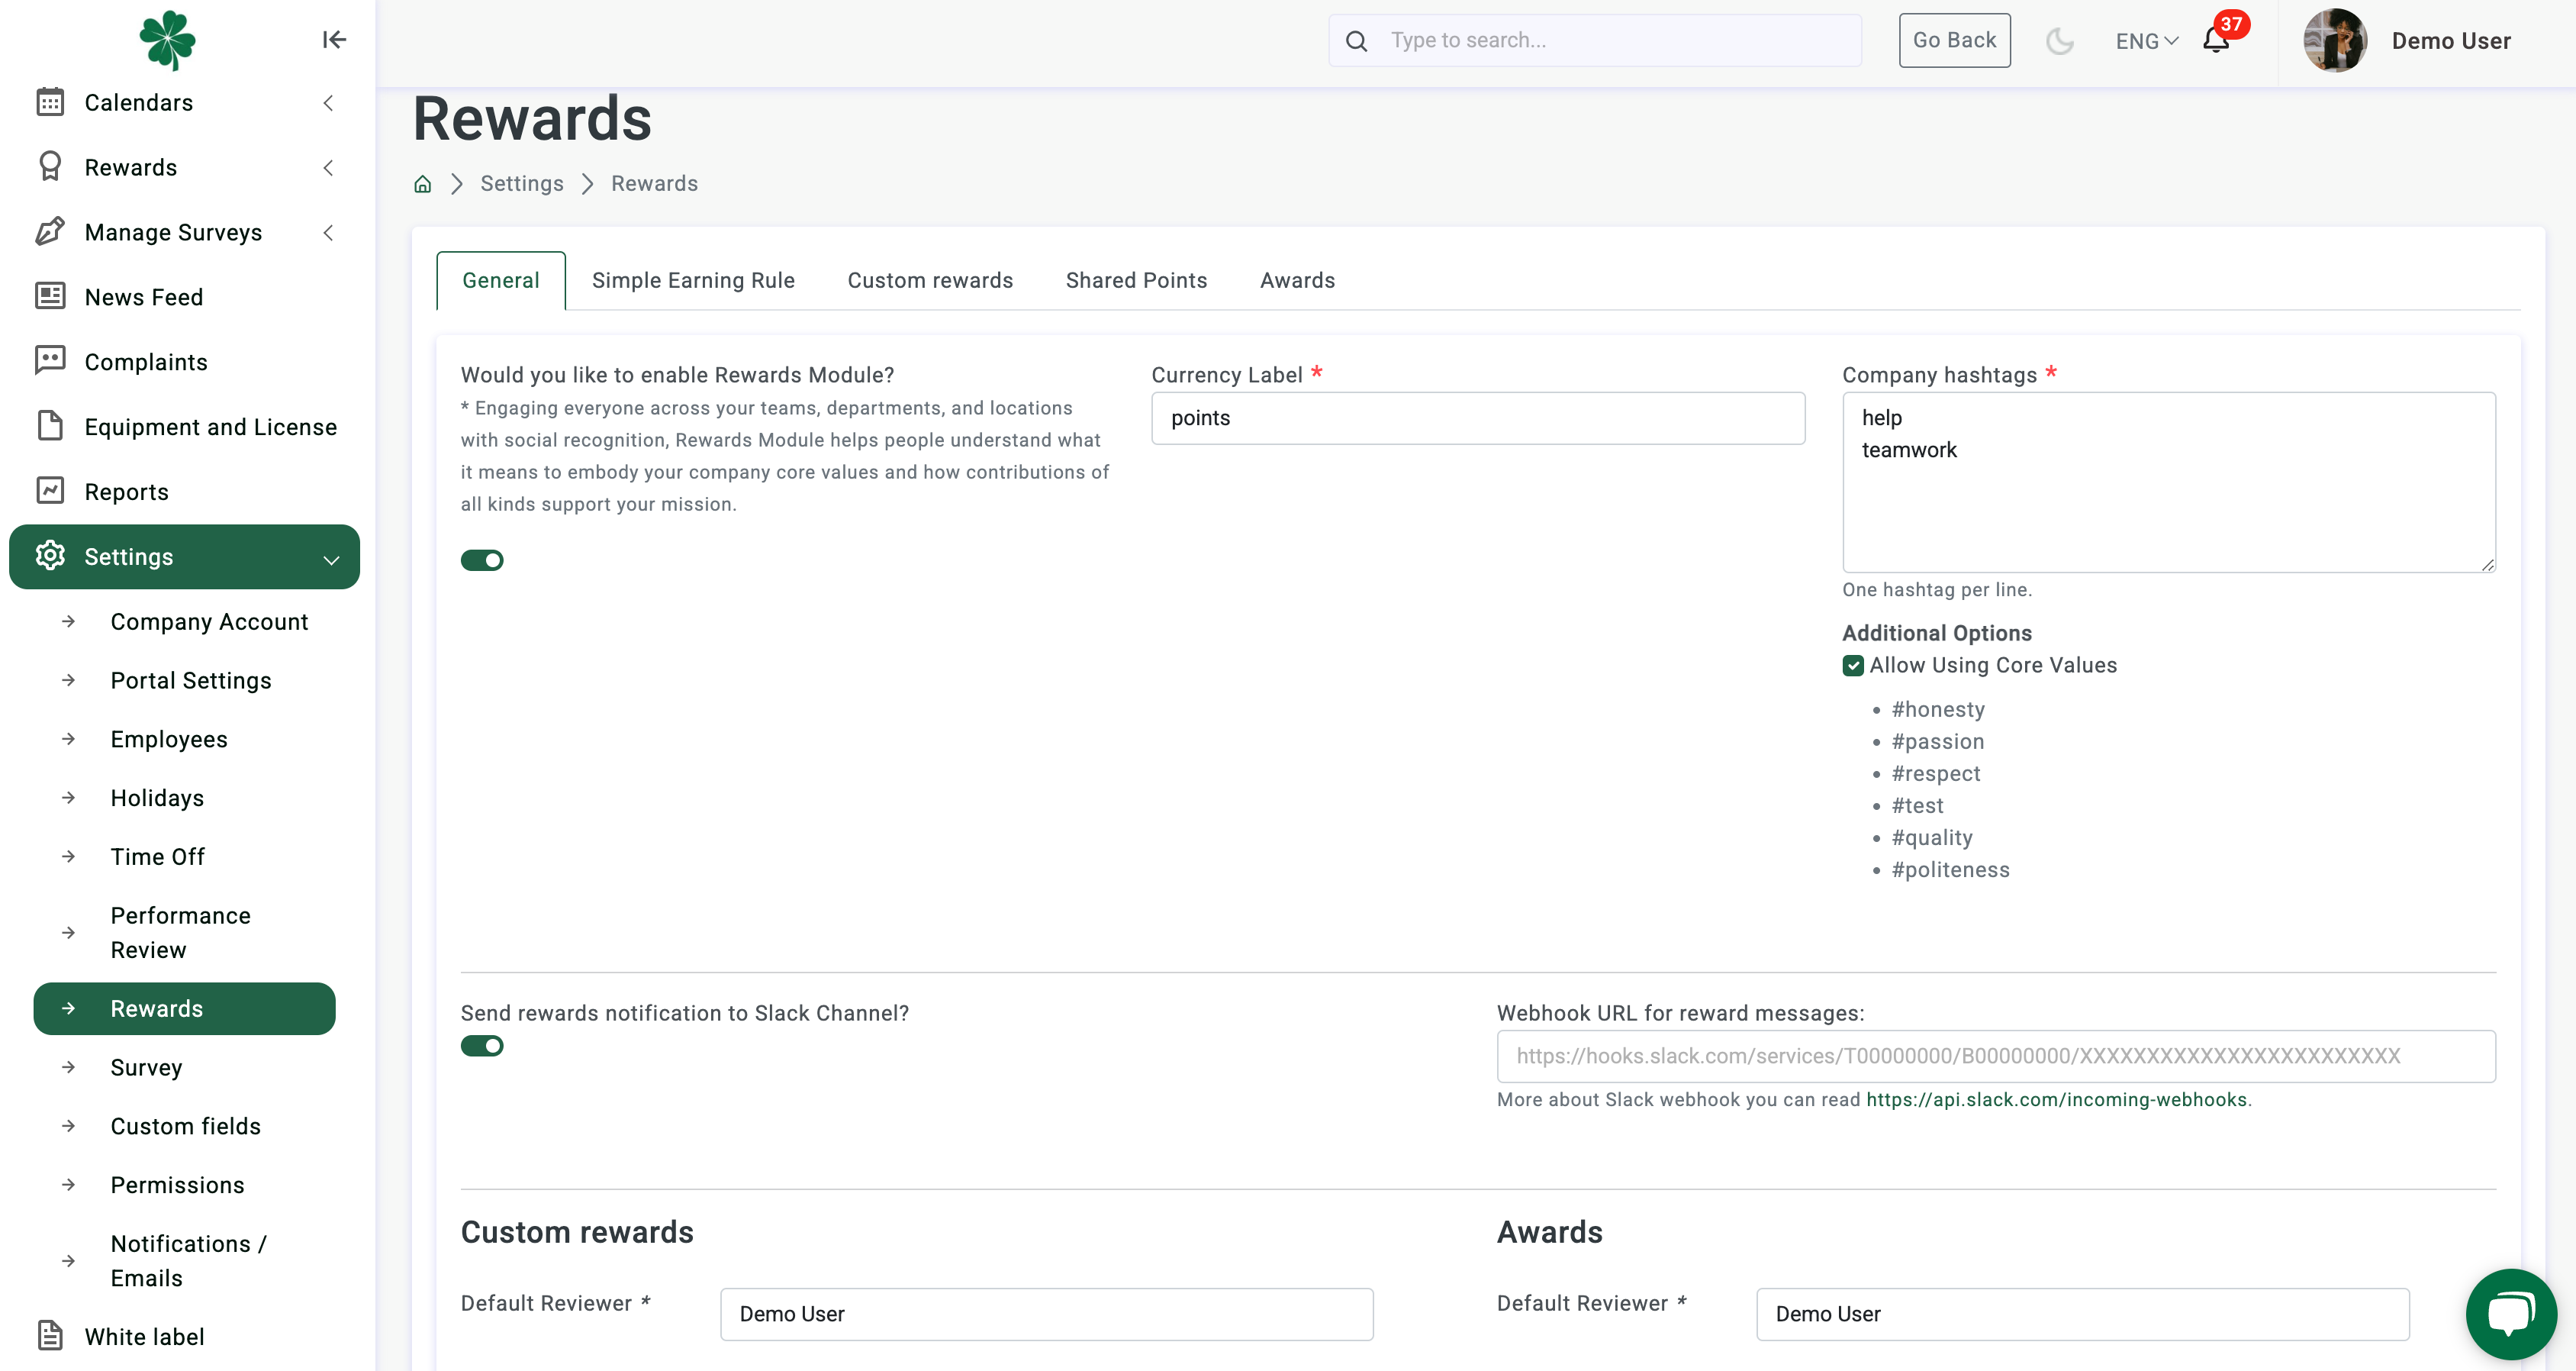Select the General tab

501,281
